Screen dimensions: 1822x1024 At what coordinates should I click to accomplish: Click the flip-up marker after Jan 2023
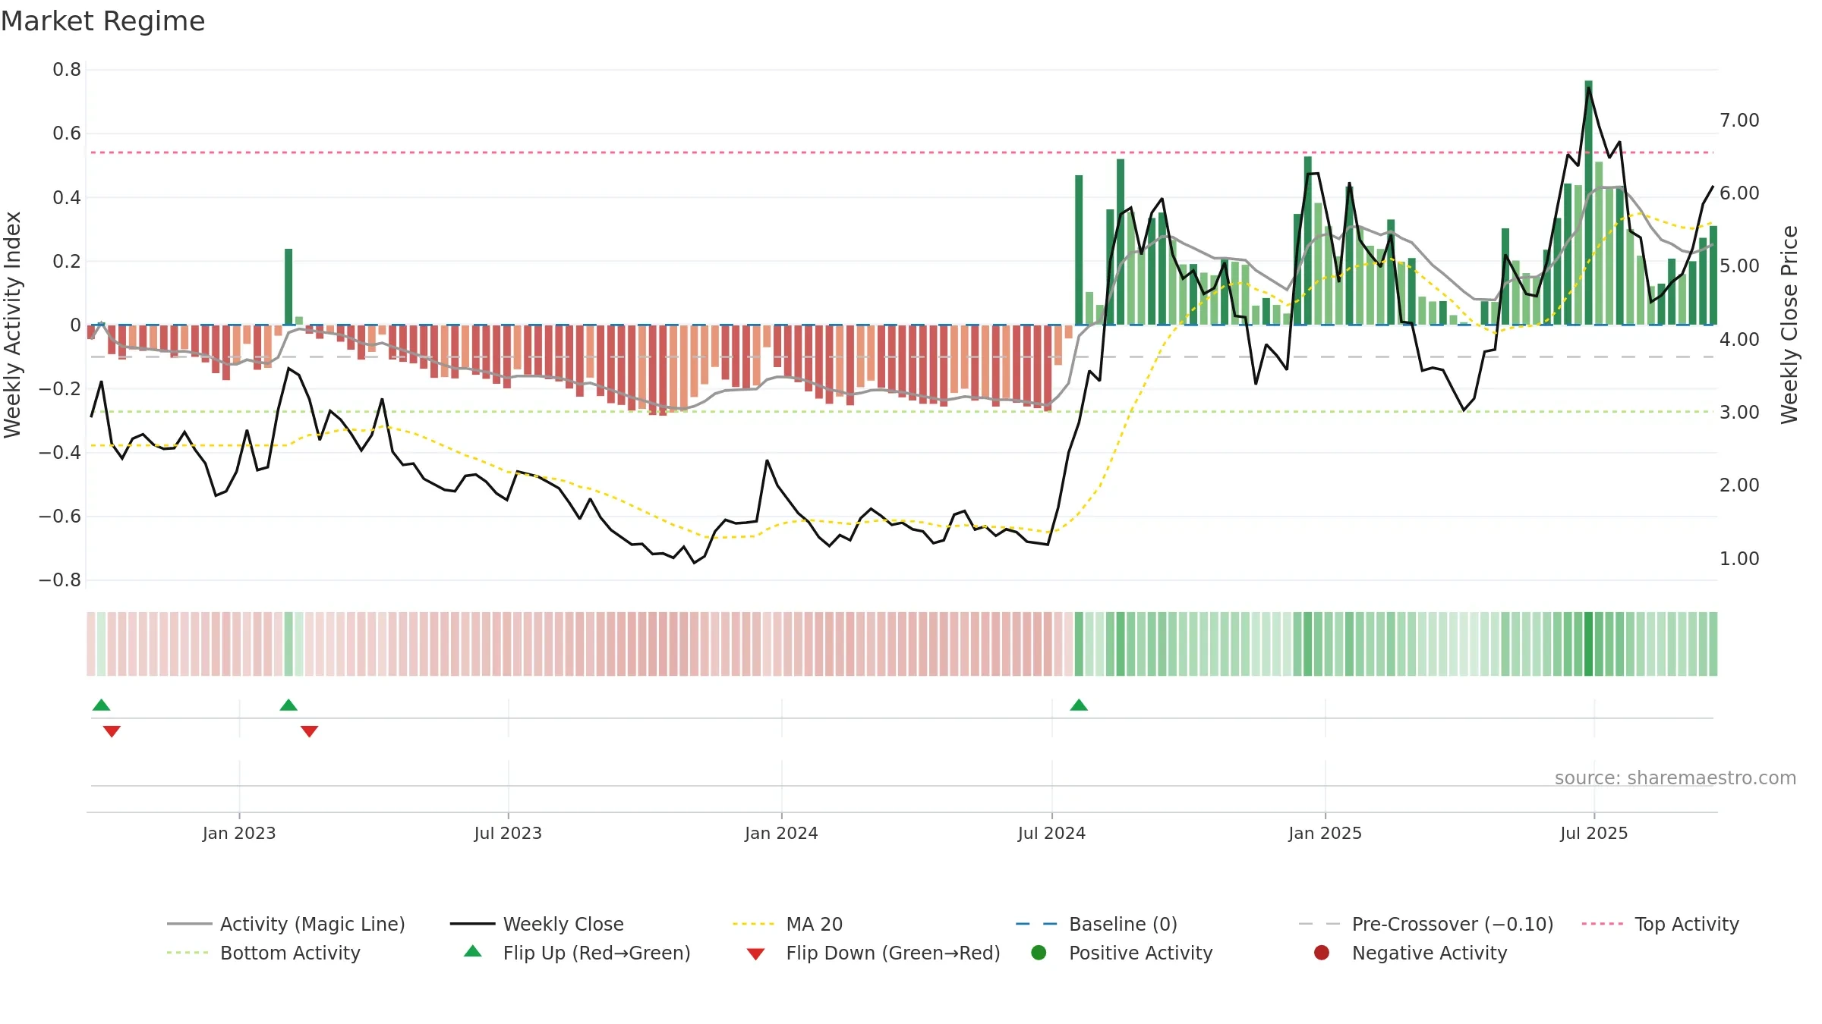tap(288, 705)
